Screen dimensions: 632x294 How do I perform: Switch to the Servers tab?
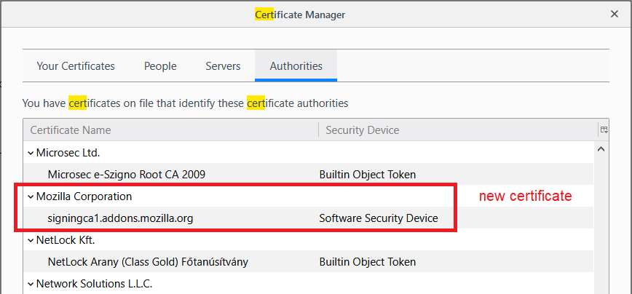223,66
